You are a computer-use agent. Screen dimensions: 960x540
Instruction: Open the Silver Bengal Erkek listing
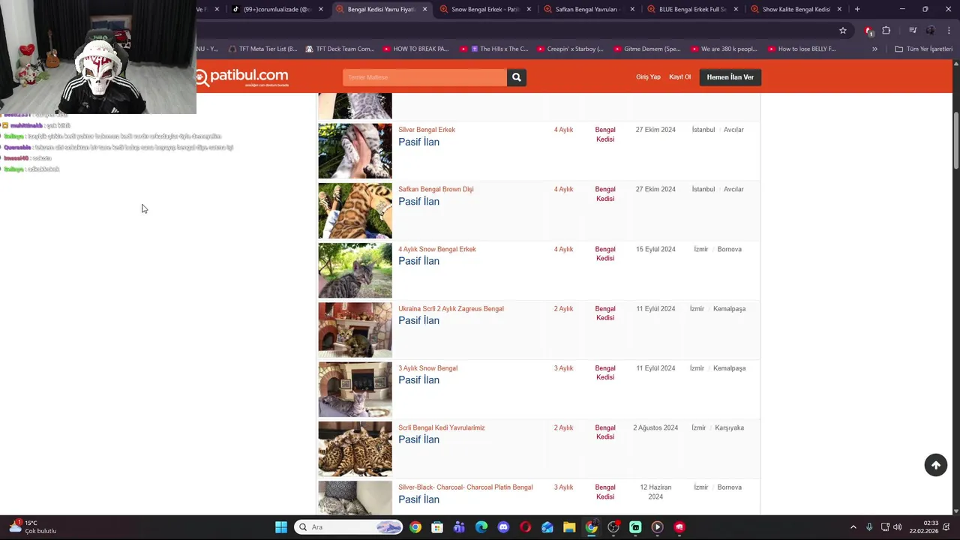click(426, 130)
